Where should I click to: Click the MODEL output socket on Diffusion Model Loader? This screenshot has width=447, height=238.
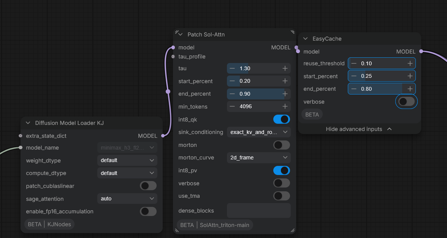coord(163,136)
